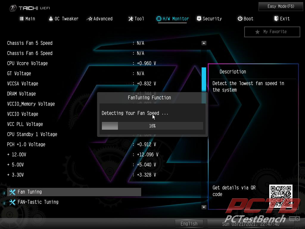The height and width of the screenshot is (229, 305).
Task: Click Detecting Your Fan Speed text
Action: coord(135,113)
